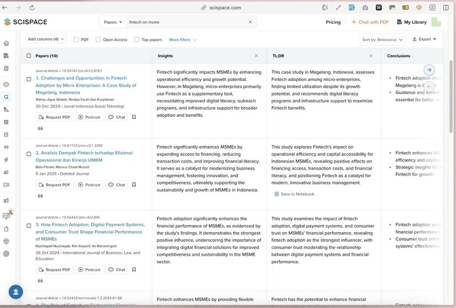Check the Top papers filter
This screenshot has height=308, width=456.
137,40
